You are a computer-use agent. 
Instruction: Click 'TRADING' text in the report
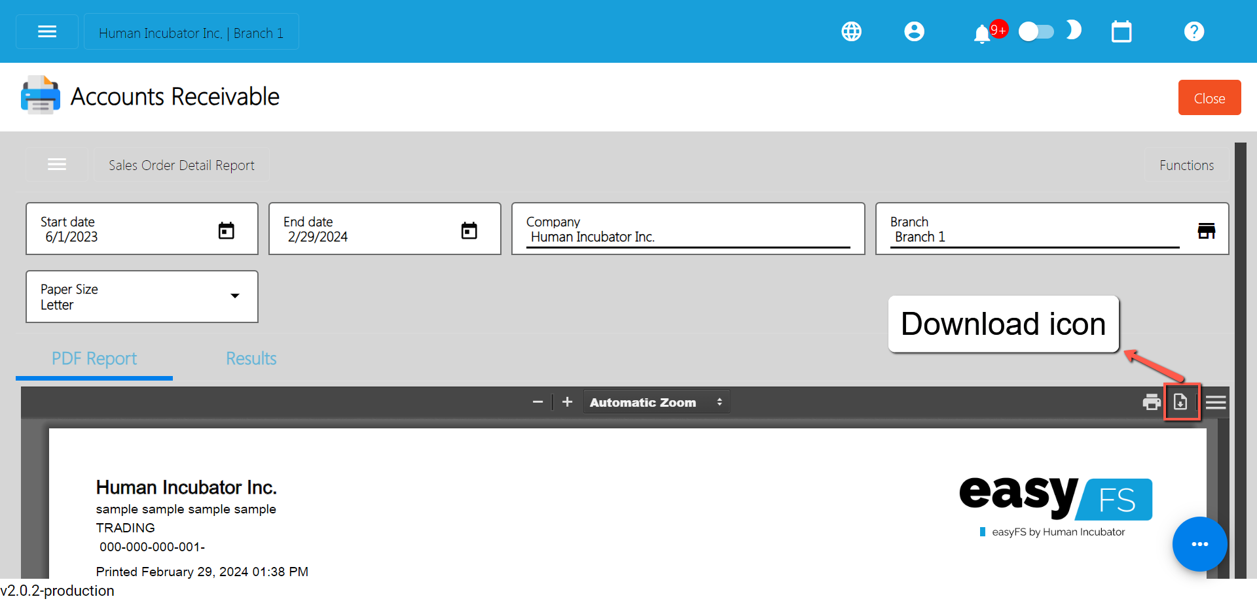click(126, 528)
